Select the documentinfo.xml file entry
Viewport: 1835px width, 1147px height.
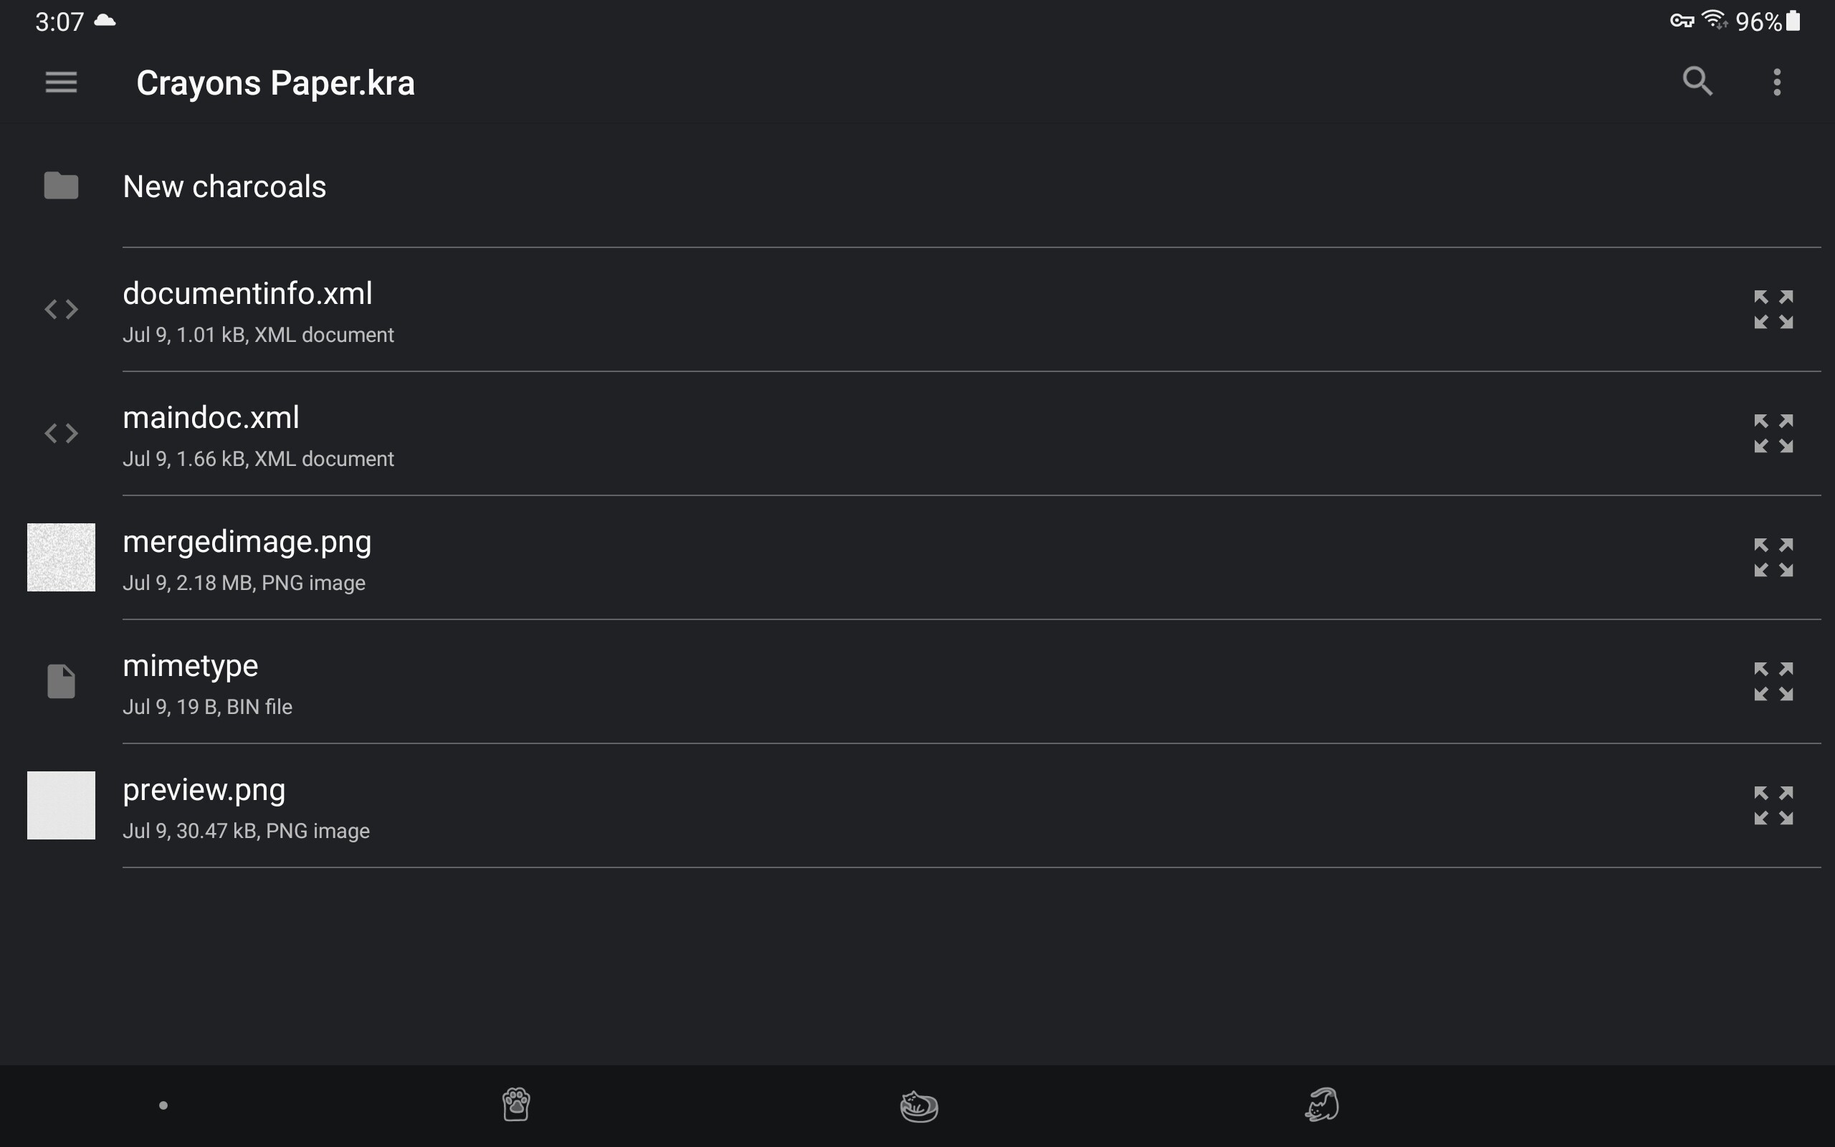coord(917,310)
